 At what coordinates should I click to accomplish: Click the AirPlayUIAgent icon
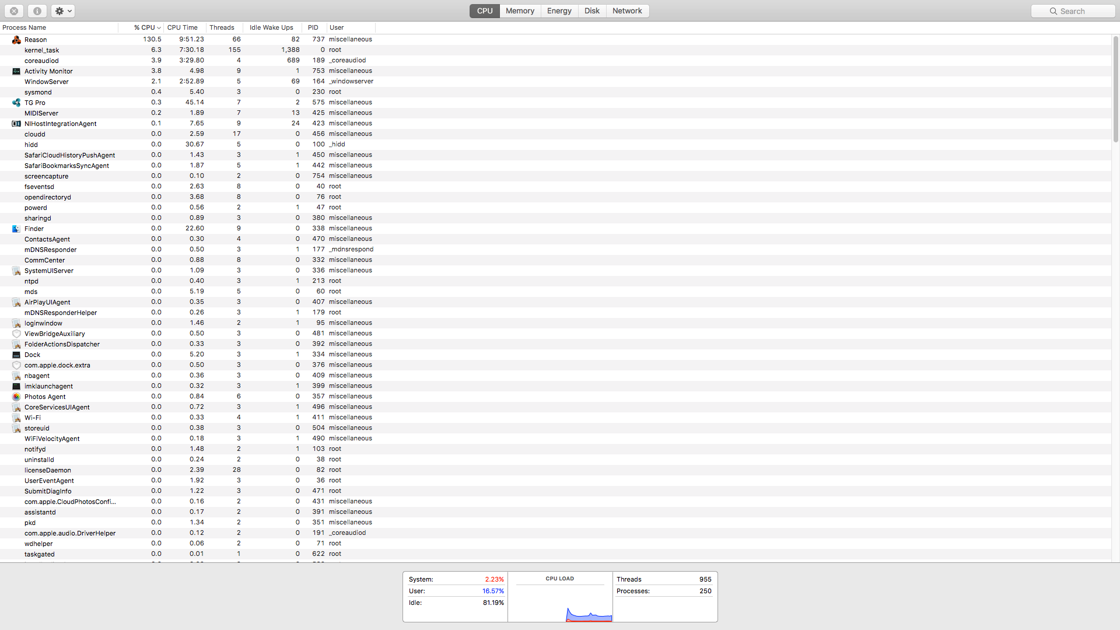click(16, 302)
